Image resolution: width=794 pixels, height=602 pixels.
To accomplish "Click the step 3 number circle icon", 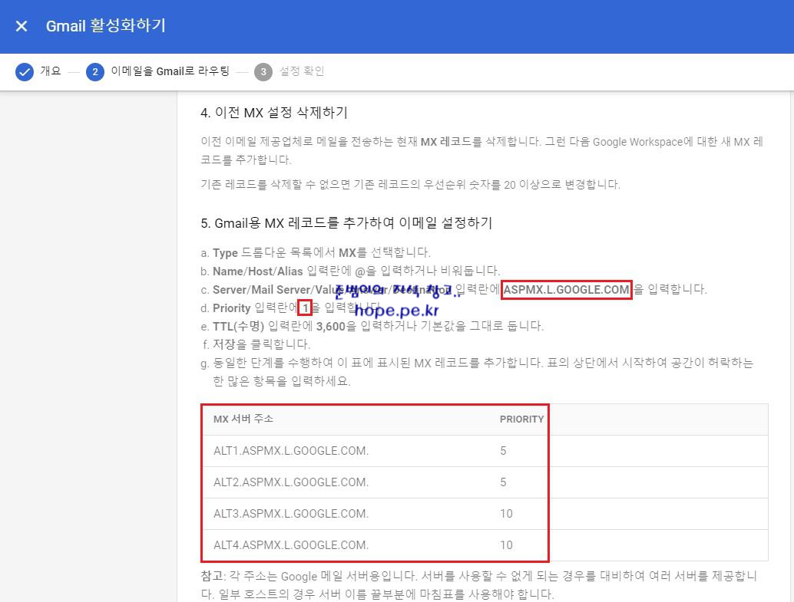I will 263,72.
